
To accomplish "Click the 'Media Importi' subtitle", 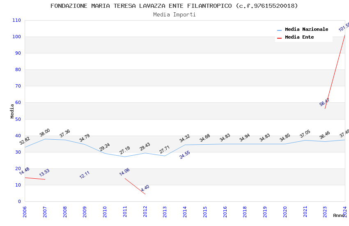I will tap(174, 14).
